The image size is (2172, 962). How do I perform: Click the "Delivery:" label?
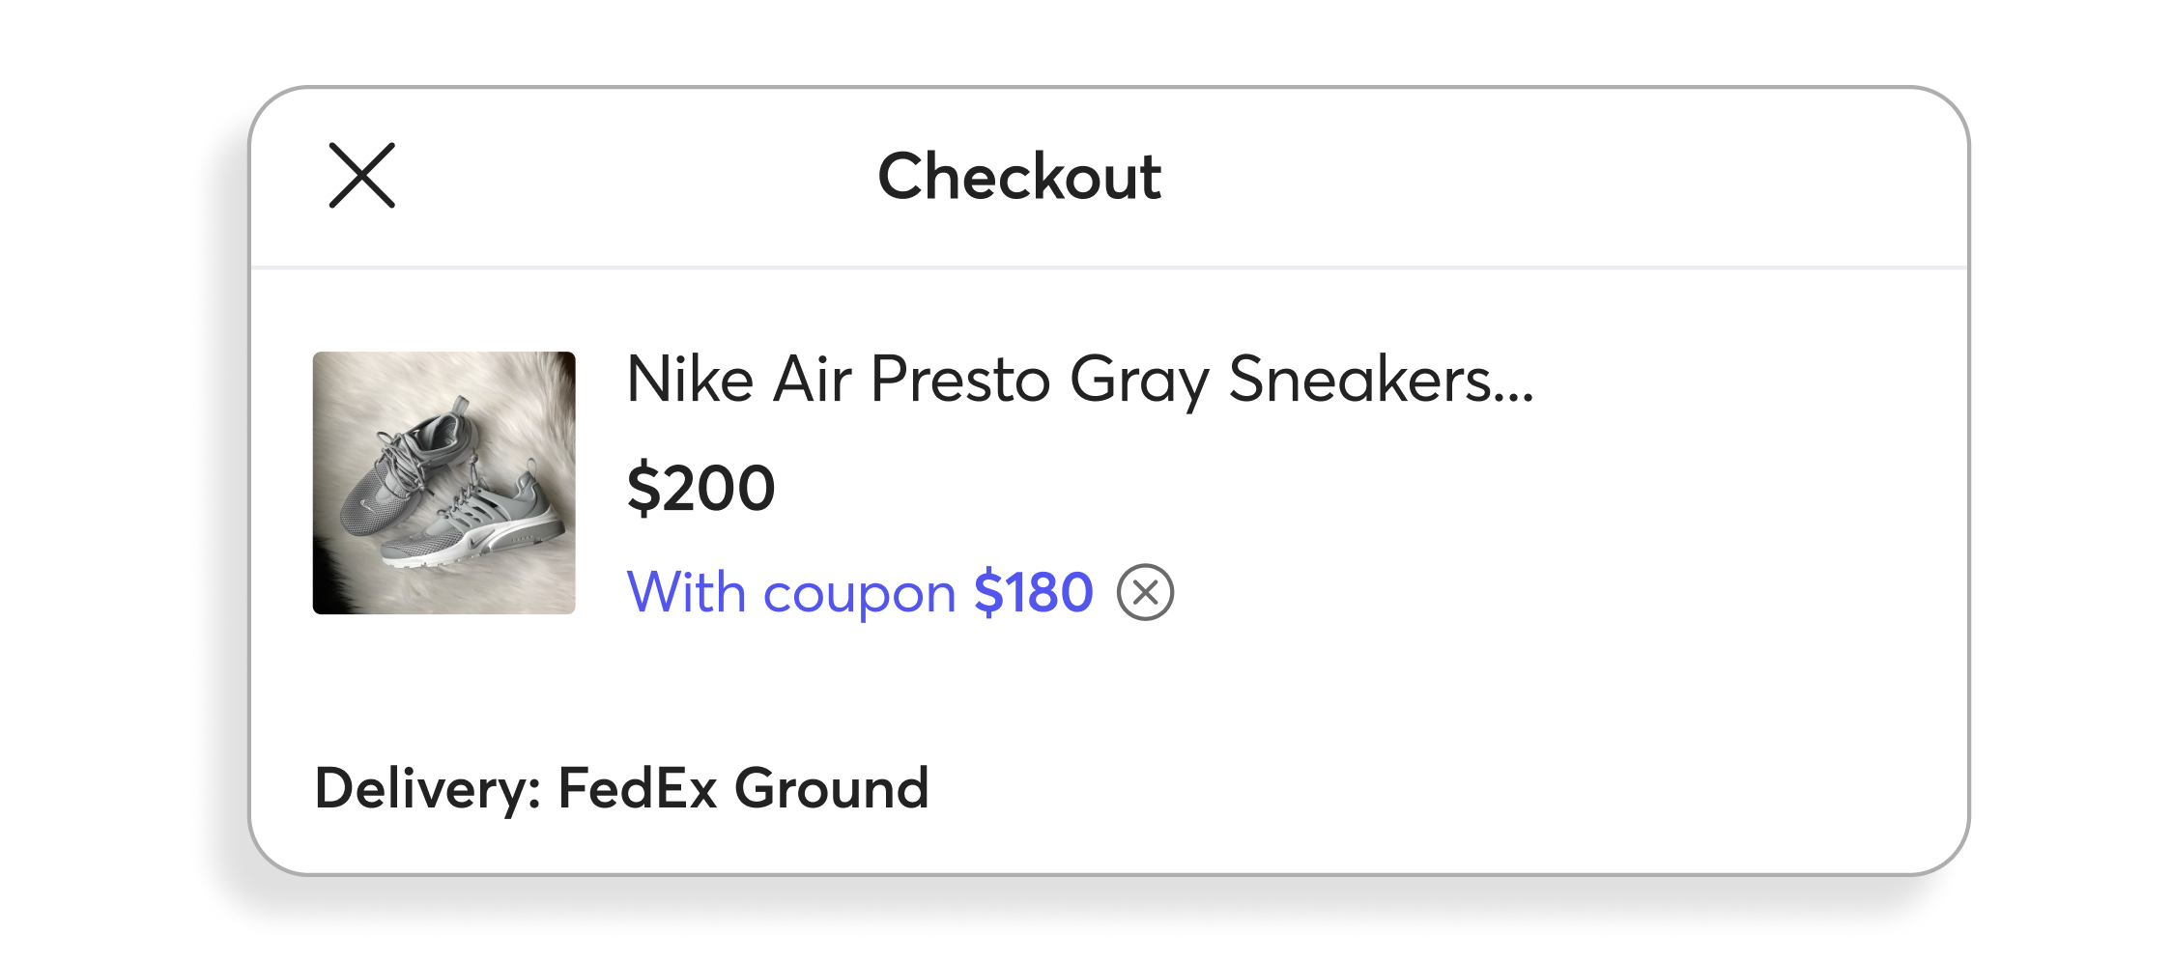[427, 788]
